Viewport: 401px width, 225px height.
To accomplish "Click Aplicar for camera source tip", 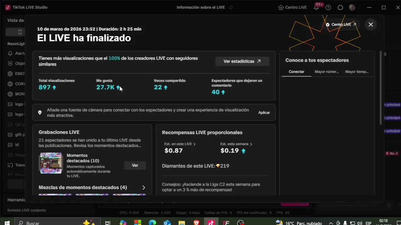I will 264,112.
